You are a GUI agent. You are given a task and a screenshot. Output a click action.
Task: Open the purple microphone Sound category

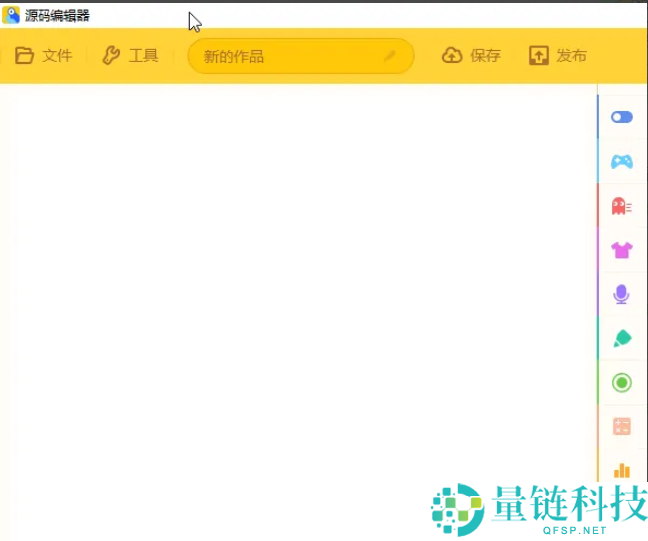tap(621, 294)
